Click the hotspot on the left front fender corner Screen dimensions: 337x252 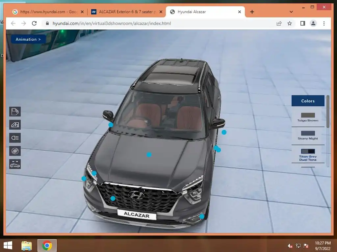point(84,178)
